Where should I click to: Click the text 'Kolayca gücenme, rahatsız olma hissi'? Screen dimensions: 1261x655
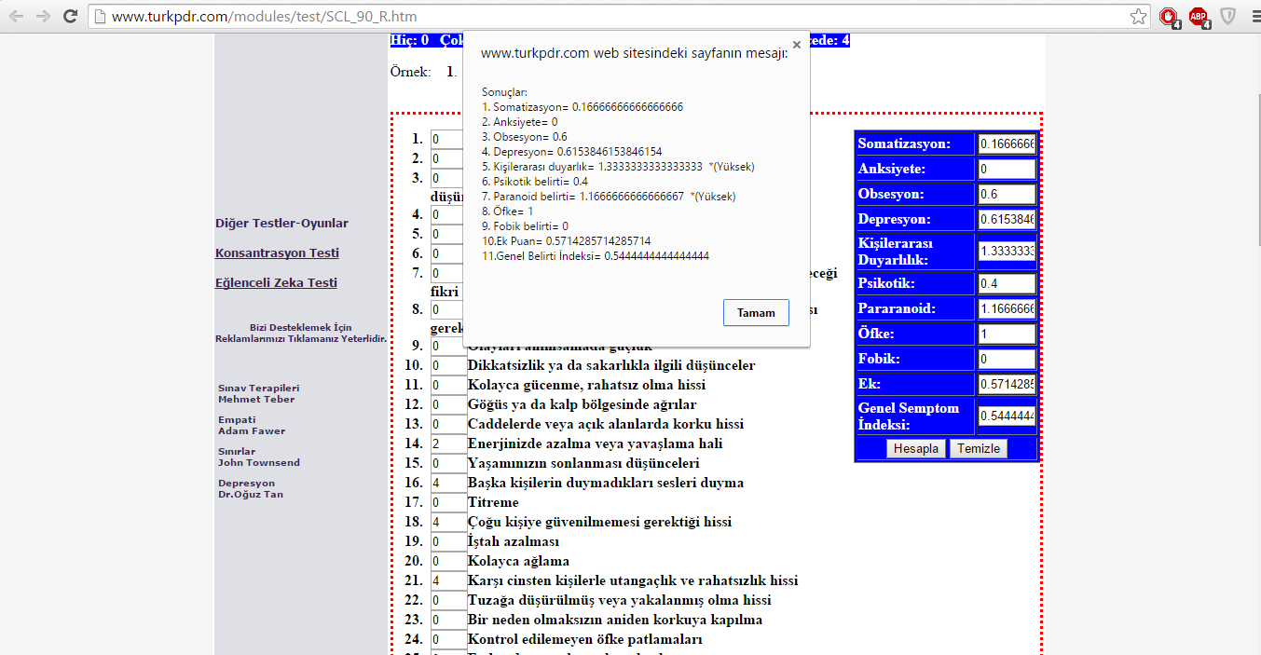pyautogui.click(x=586, y=385)
